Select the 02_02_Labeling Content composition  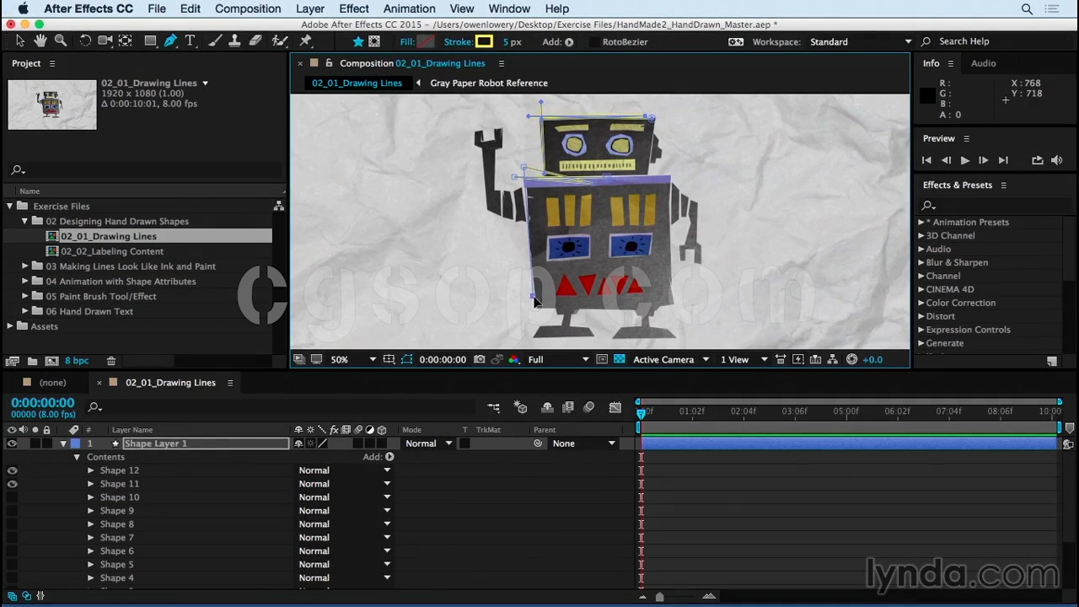point(111,251)
